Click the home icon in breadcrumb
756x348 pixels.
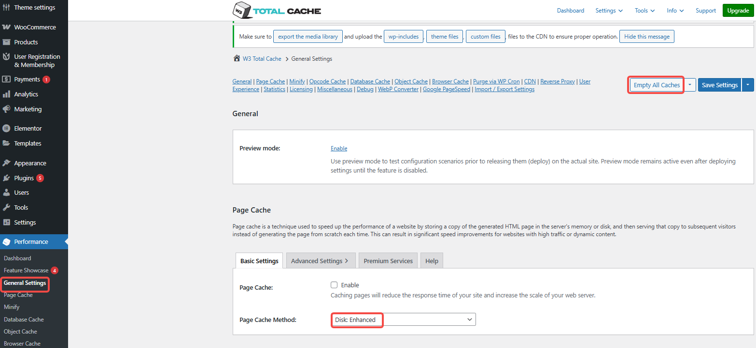(237, 59)
